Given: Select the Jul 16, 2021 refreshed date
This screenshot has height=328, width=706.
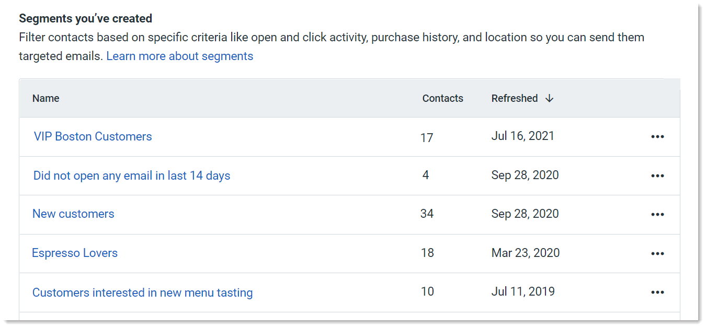Looking at the screenshot, I should point(523,136).
